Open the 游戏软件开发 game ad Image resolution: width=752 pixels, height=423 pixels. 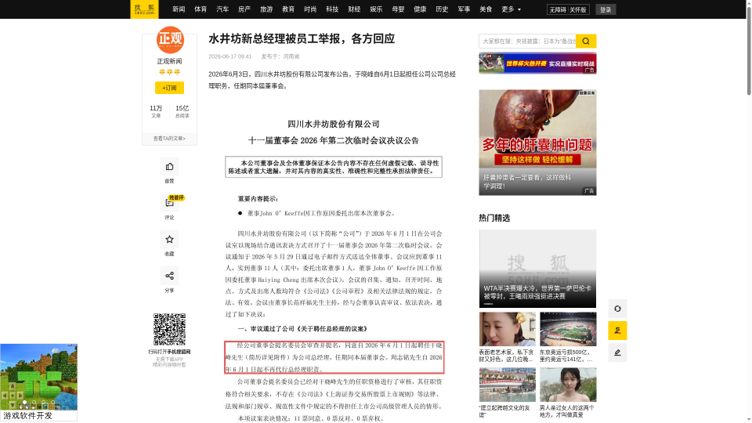[38, 382]
